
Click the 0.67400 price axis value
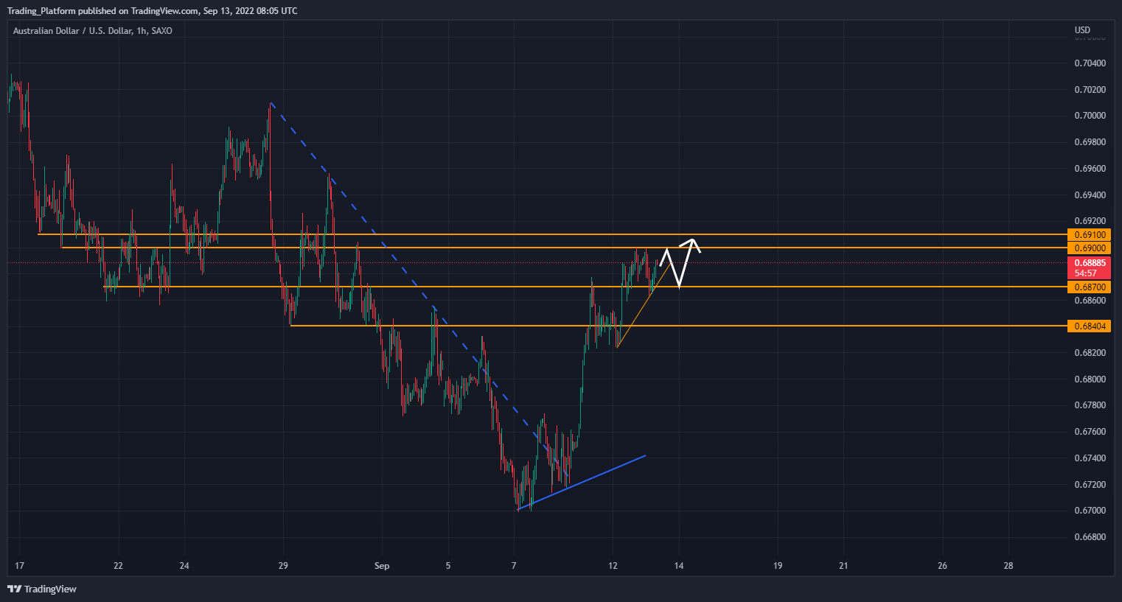(x=1090, y=458)
